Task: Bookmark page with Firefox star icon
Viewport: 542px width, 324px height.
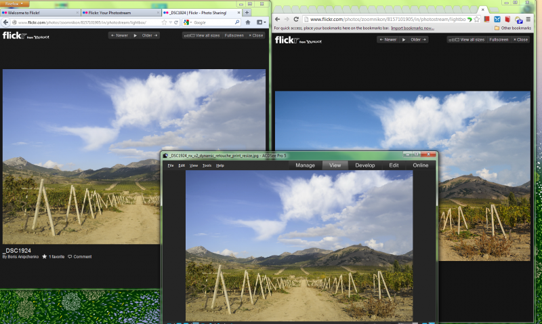Action: 164,22
